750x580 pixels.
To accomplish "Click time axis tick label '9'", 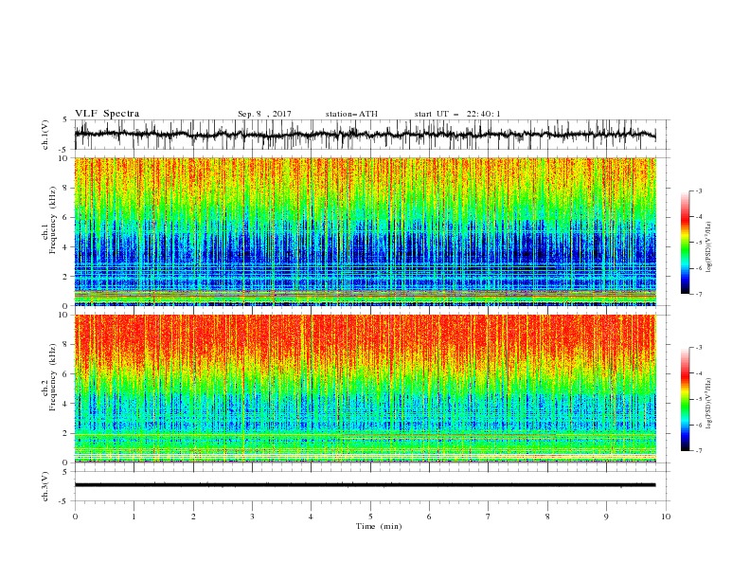I will 606,517.
